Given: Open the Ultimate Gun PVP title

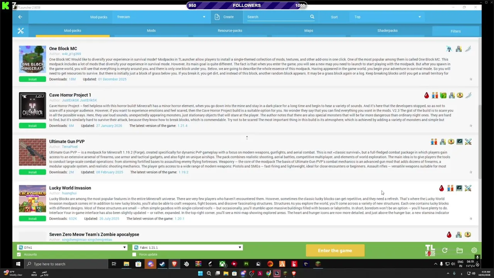Looking at the screenshot, I should (67, 142).
